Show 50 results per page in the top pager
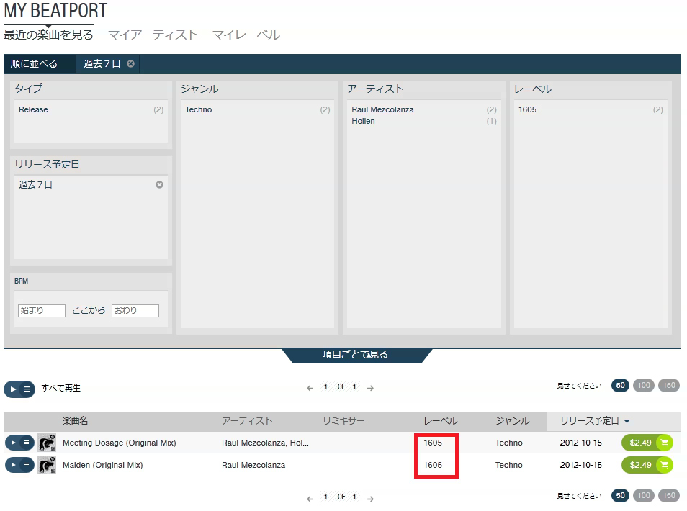Image resolution: width=687 pixels, height=511 pixels. pyautogui.click(x=621, y=385)
